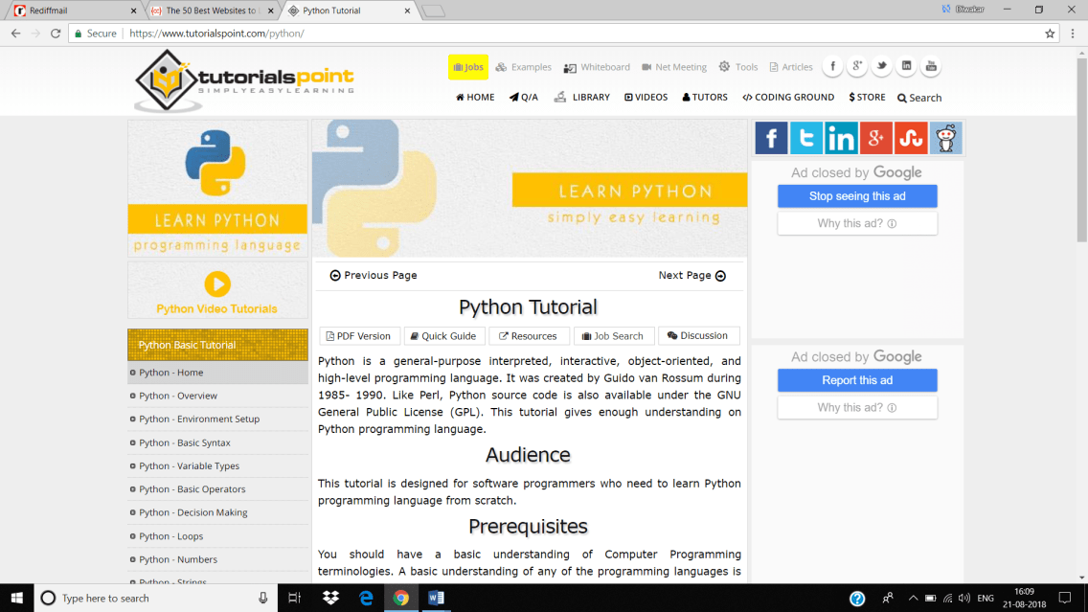Click the Discussion button

tap(699, 336)
